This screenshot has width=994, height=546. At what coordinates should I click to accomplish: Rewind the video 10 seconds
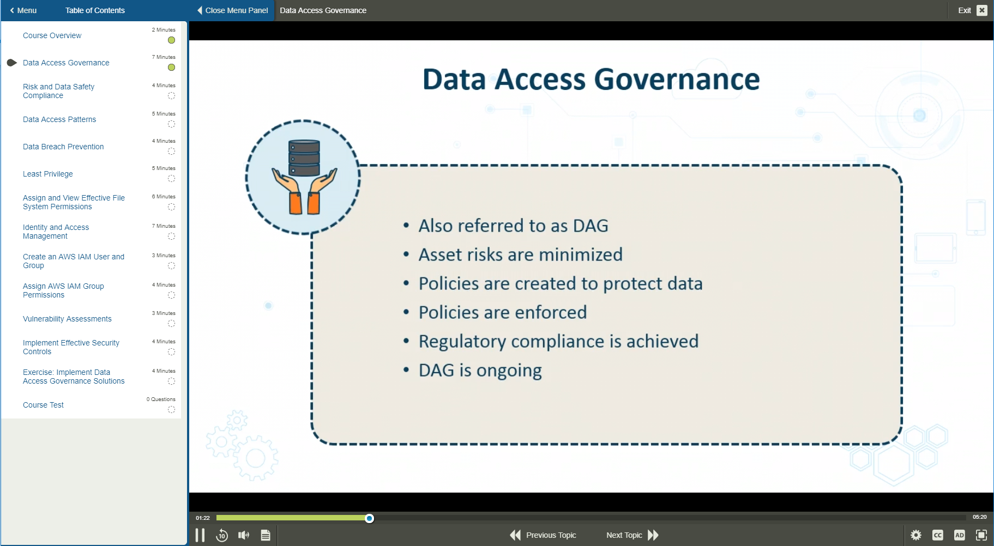tap(222, 535)
